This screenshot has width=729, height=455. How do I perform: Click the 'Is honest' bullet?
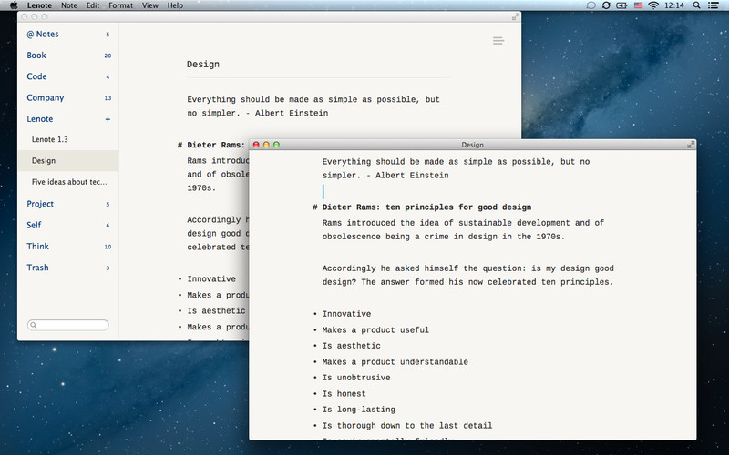[x=344, y=394]
